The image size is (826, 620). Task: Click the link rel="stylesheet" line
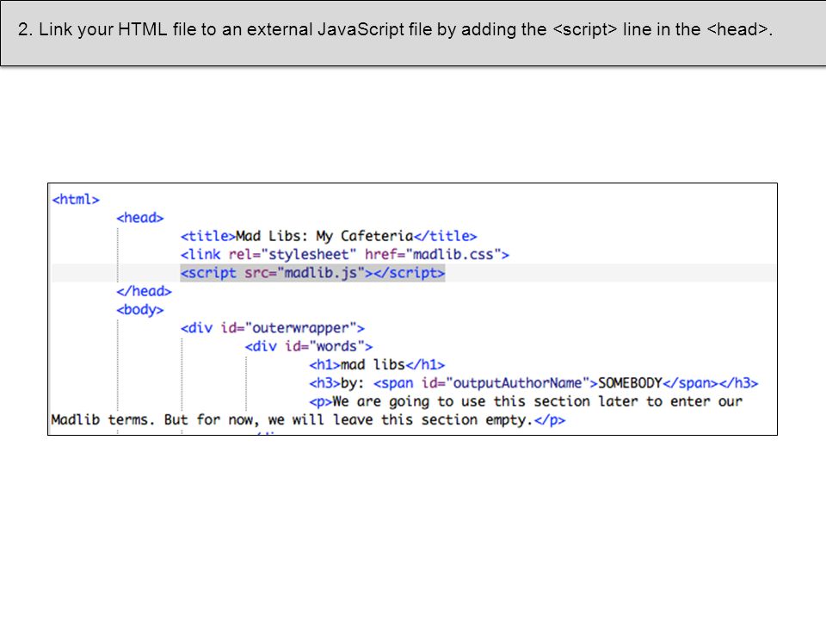tap(345, 255)
